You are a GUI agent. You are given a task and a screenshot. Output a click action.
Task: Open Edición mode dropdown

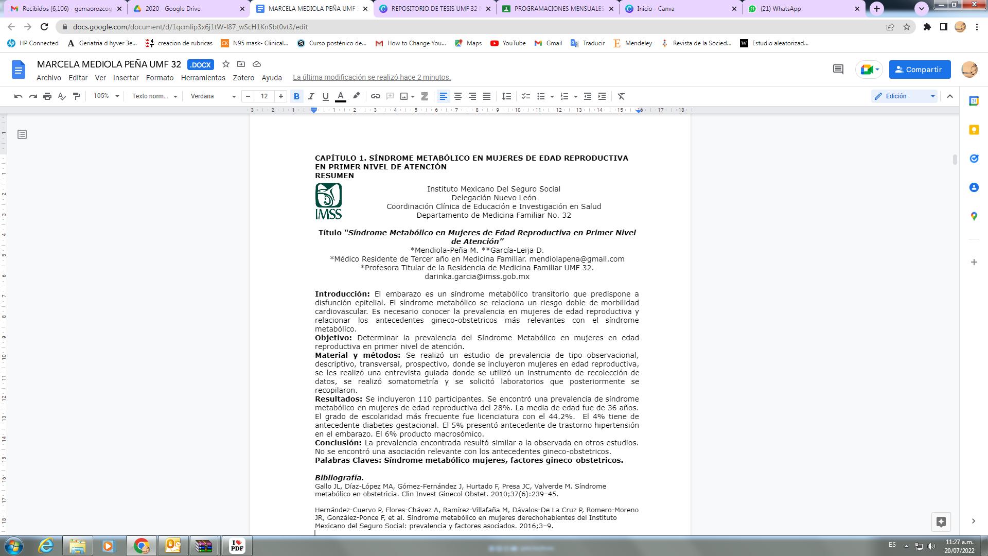(x=905, y=96)
